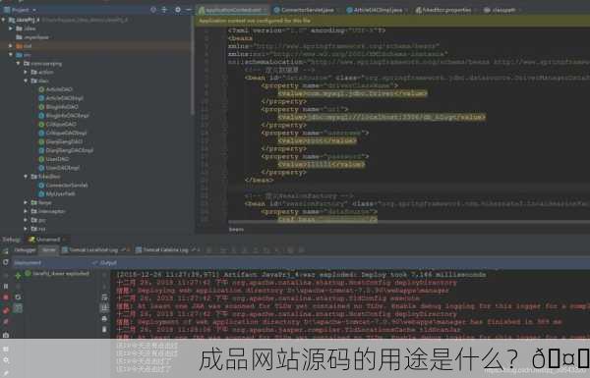
Task: Expand the action package folder
Action: (26, 72)
